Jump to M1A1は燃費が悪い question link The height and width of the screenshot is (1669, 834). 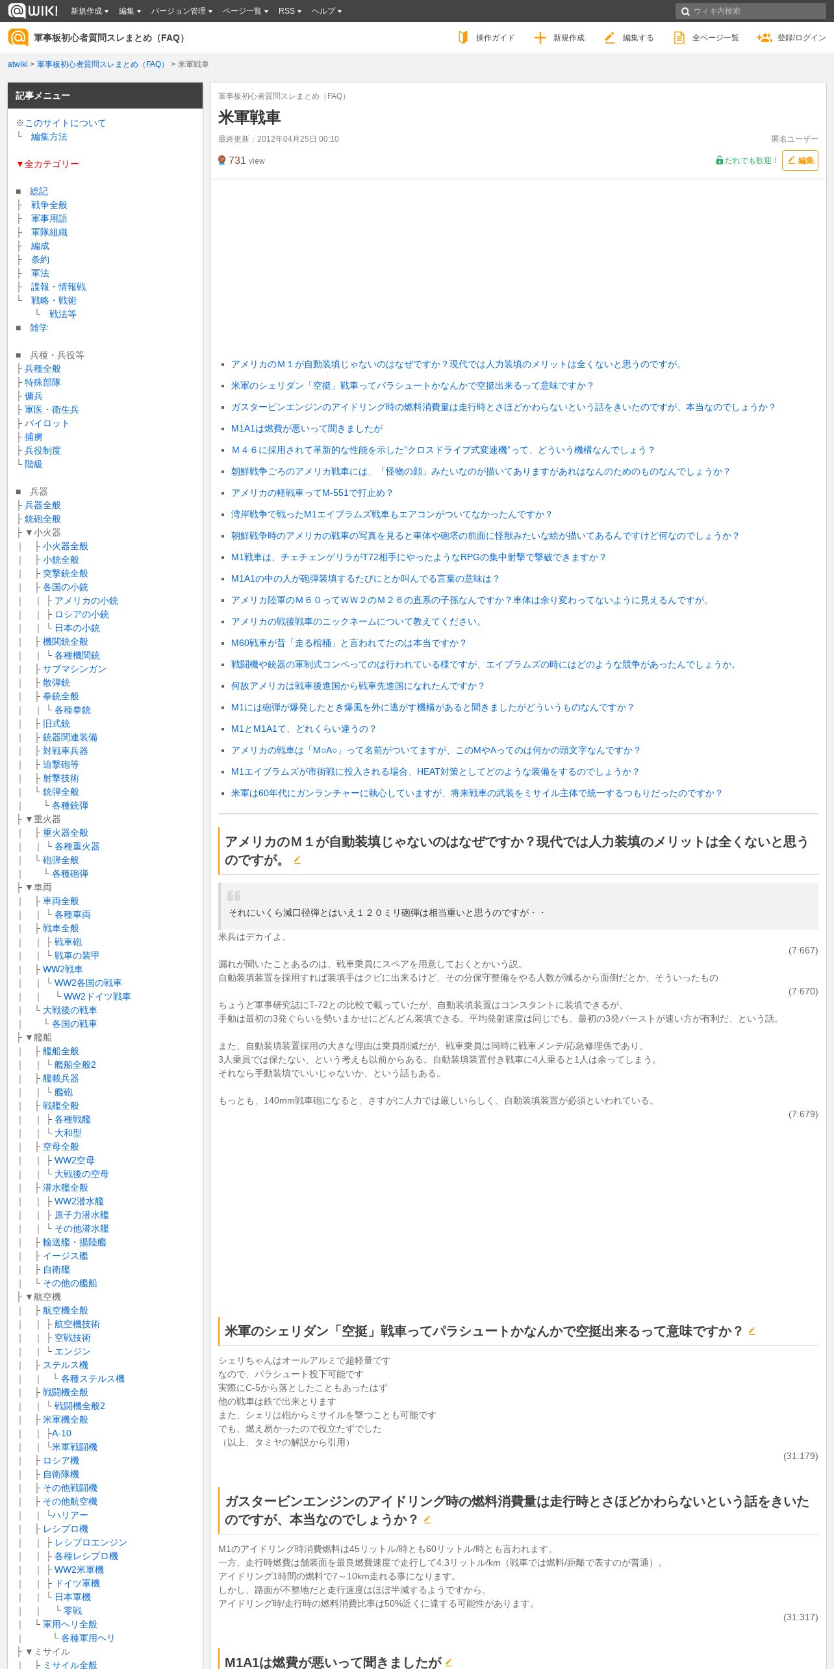307,428
